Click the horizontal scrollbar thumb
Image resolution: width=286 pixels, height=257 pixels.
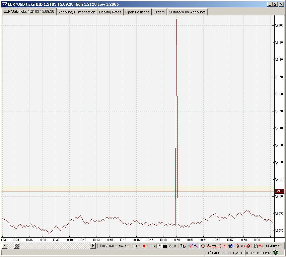[x=17, y=246]
